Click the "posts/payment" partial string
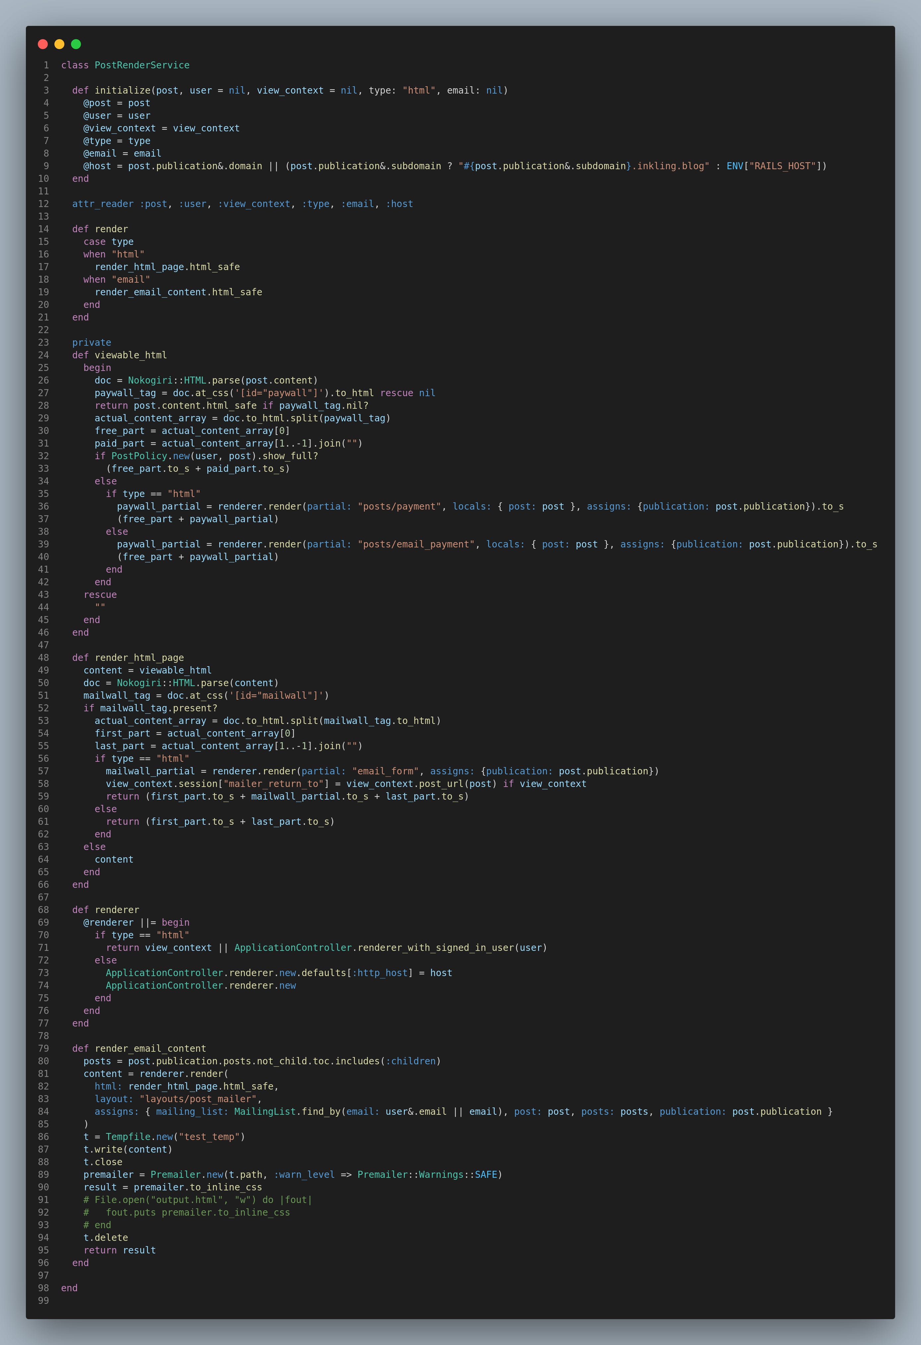 click(399, 506)
